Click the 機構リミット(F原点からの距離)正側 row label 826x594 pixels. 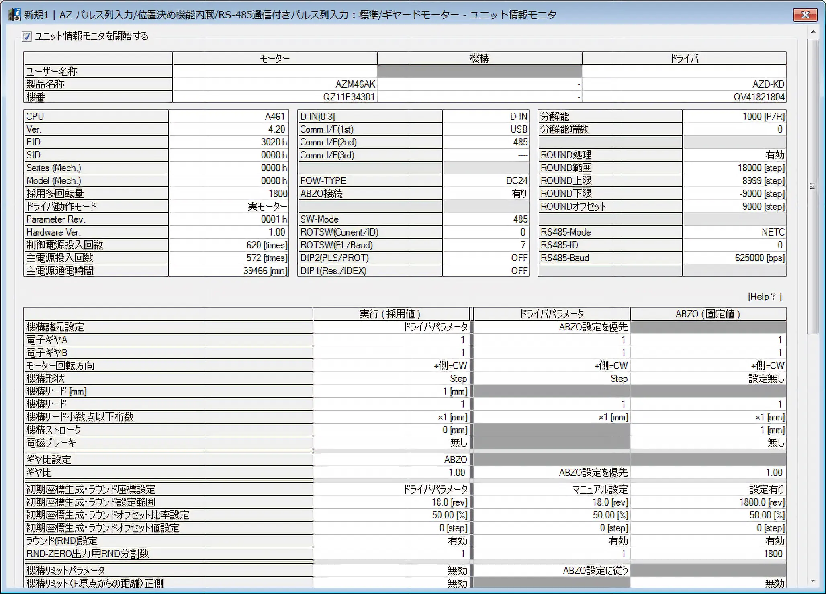click(x=168, y=583)
